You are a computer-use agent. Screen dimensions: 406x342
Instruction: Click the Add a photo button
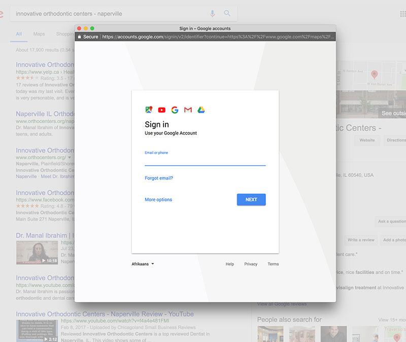(394, 240)
